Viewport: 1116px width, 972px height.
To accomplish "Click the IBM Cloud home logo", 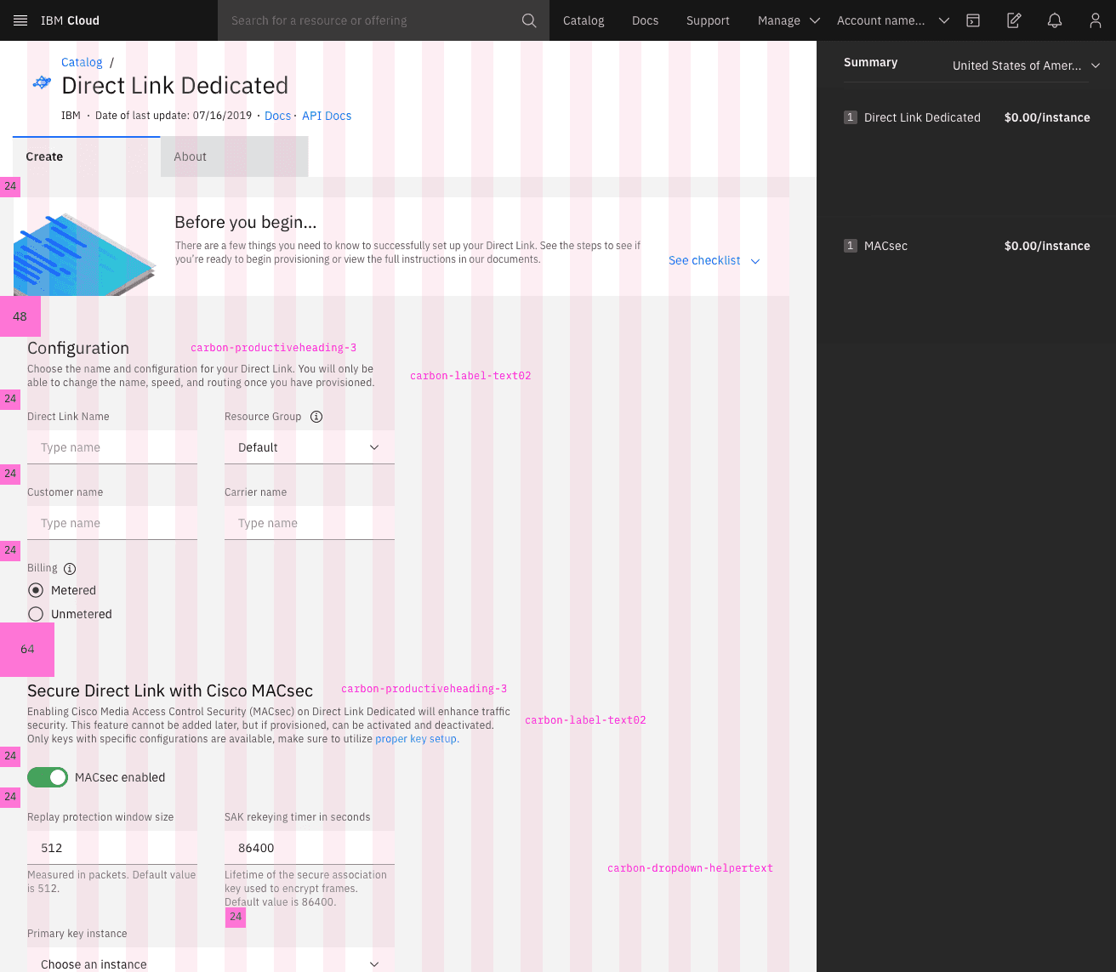I will (x=70, y=20).
